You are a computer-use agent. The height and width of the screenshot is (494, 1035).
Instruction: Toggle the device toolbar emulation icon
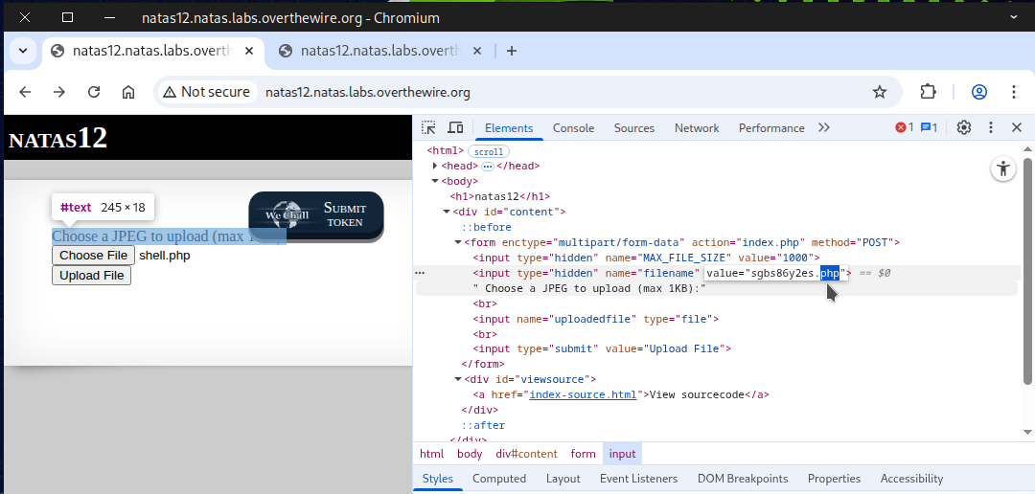click(455, 128)
